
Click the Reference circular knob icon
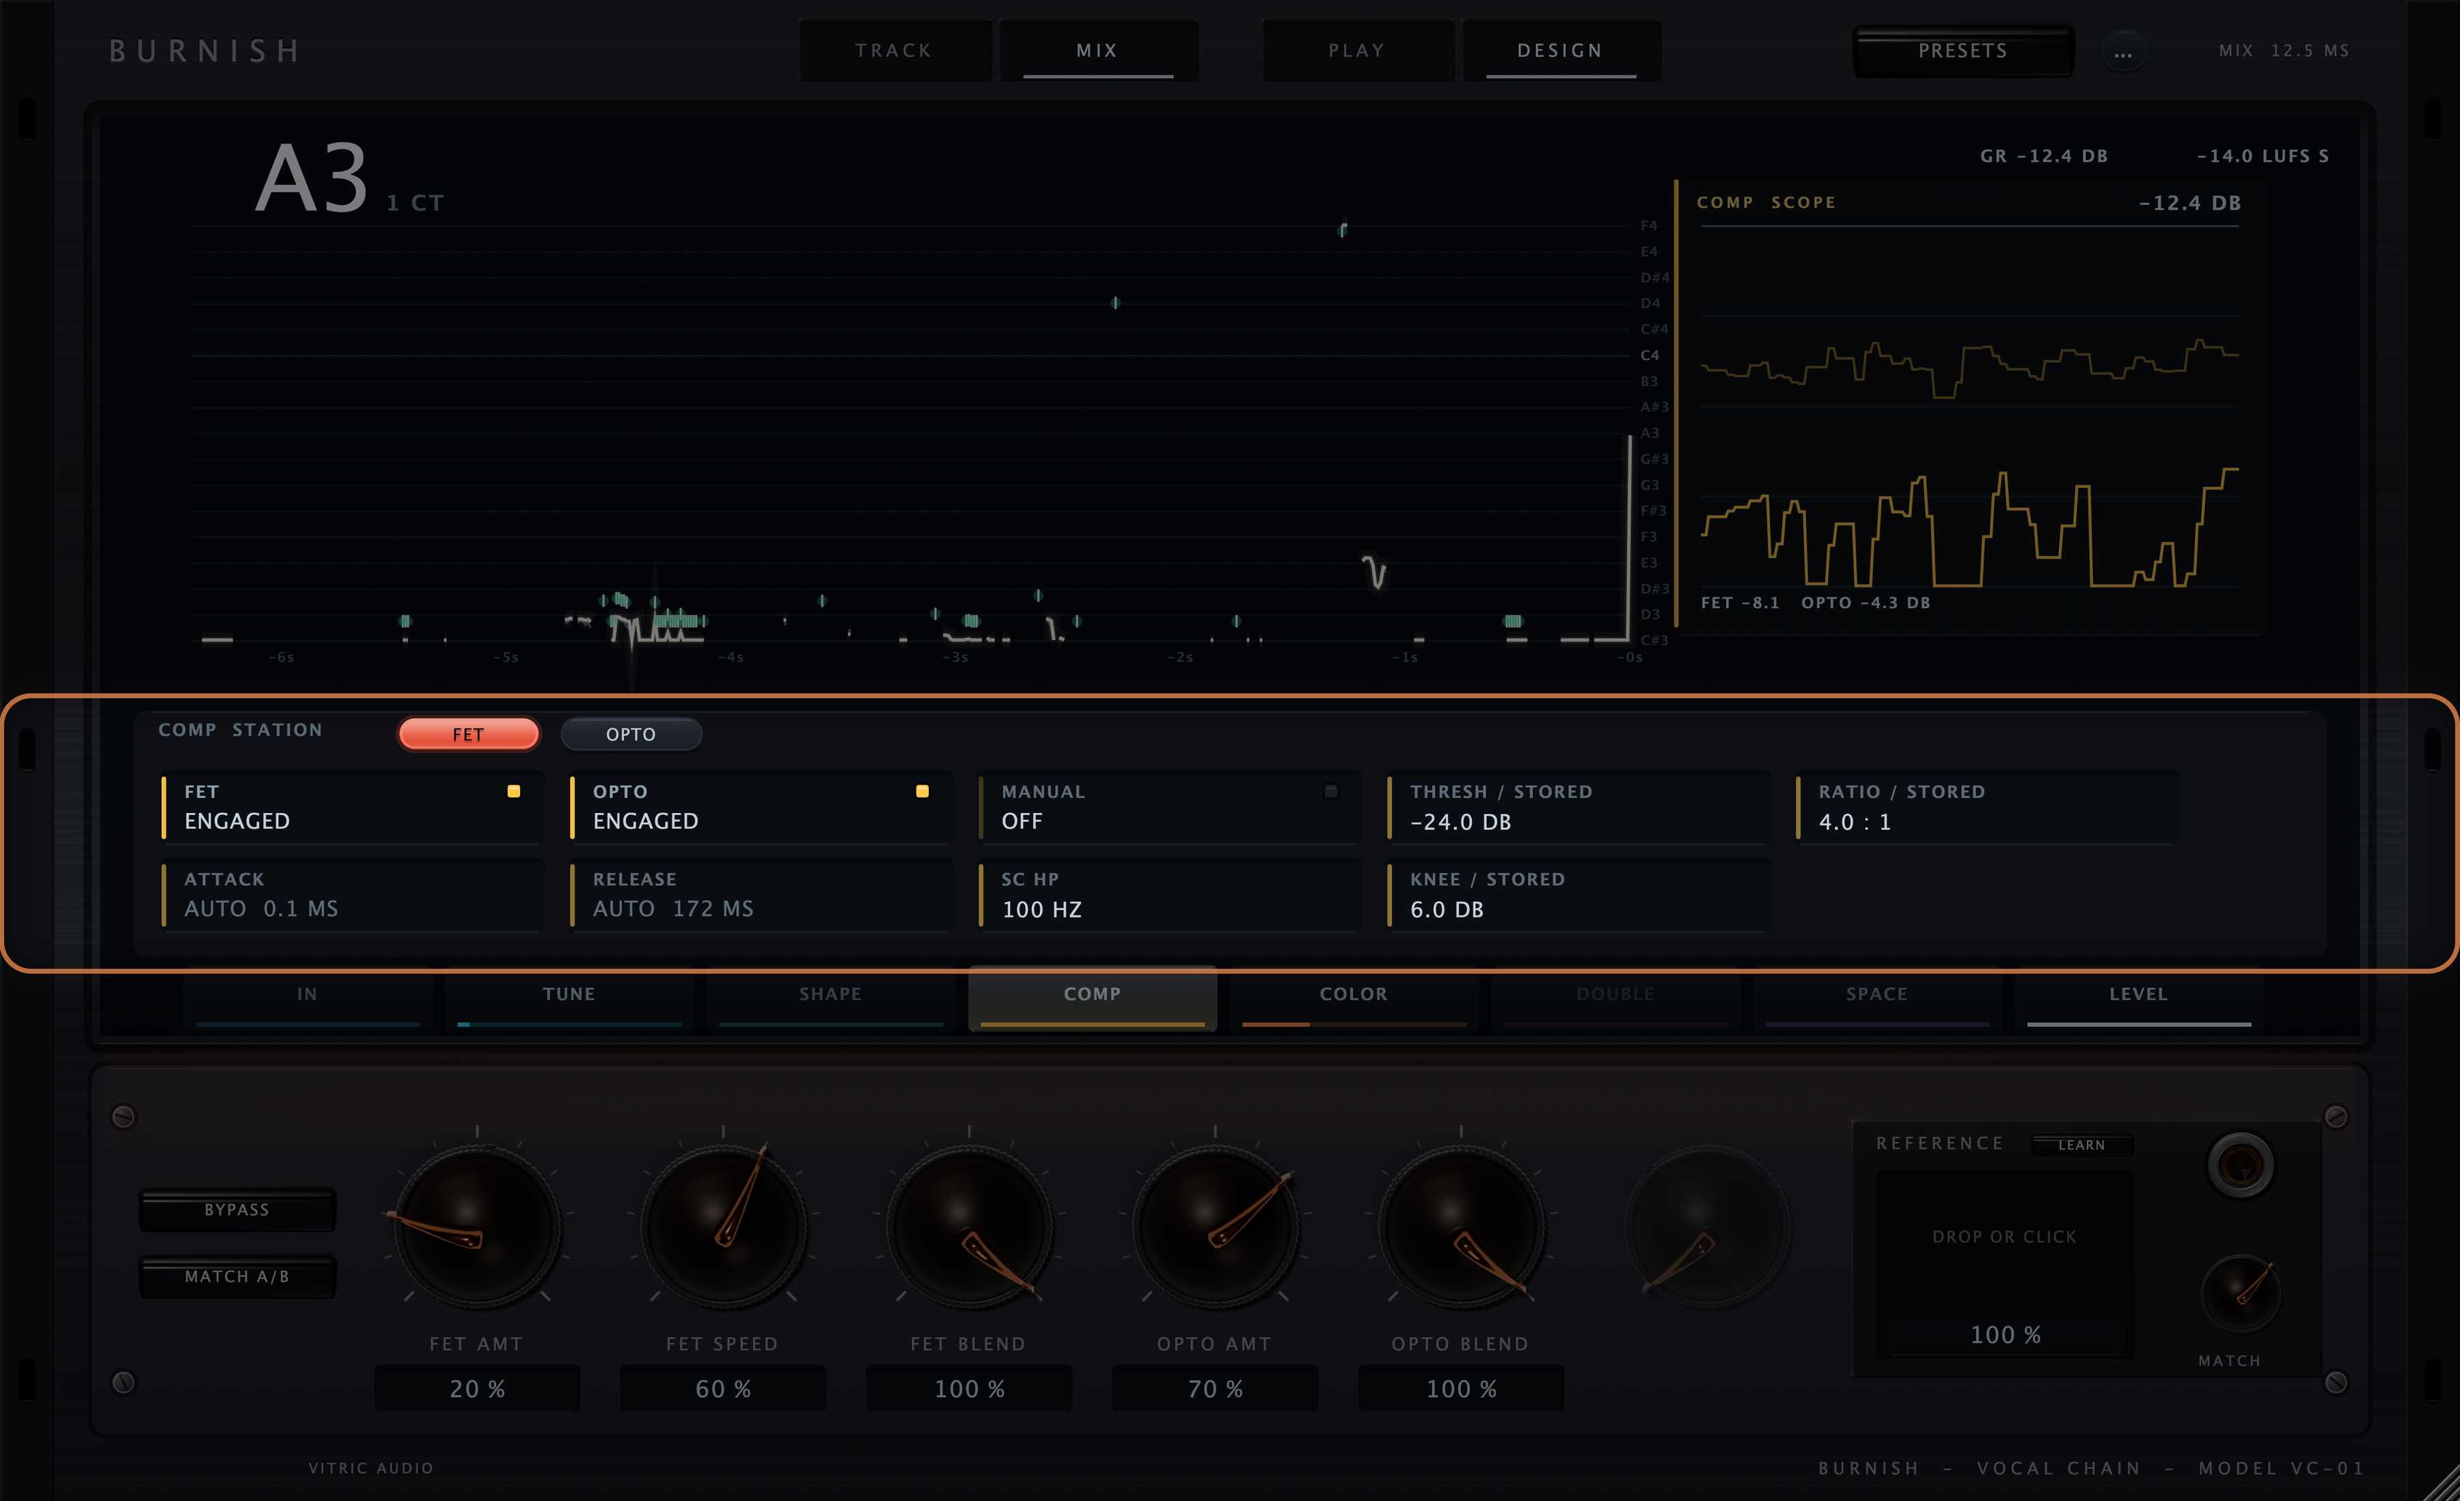(2241, 1163)
